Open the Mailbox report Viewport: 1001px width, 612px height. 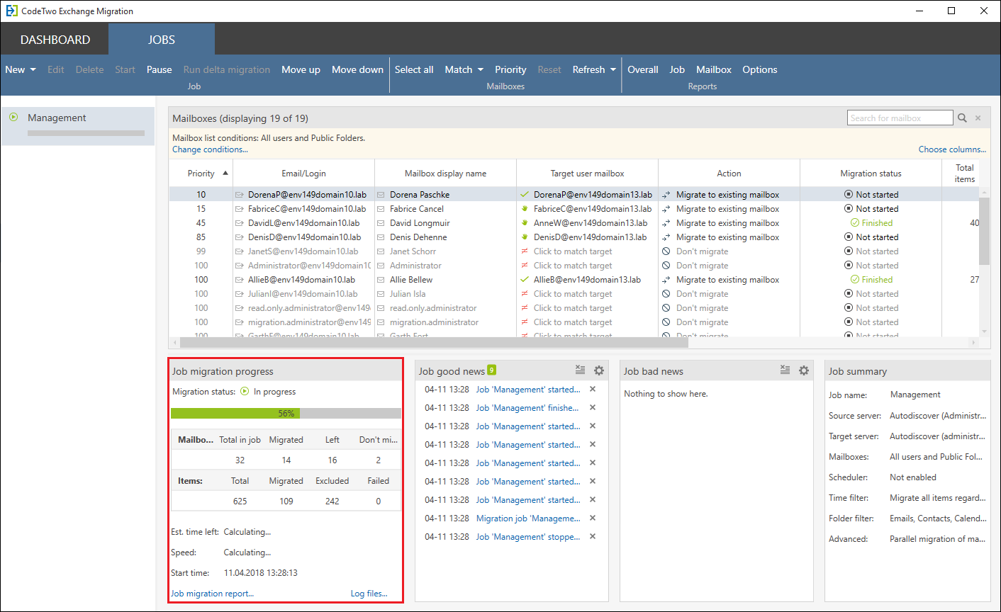tap(714, 69)
